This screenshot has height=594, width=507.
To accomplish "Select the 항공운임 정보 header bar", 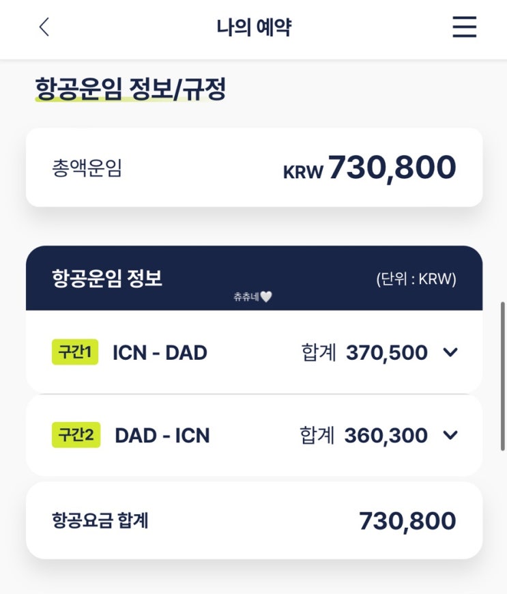I will point(254,279).
